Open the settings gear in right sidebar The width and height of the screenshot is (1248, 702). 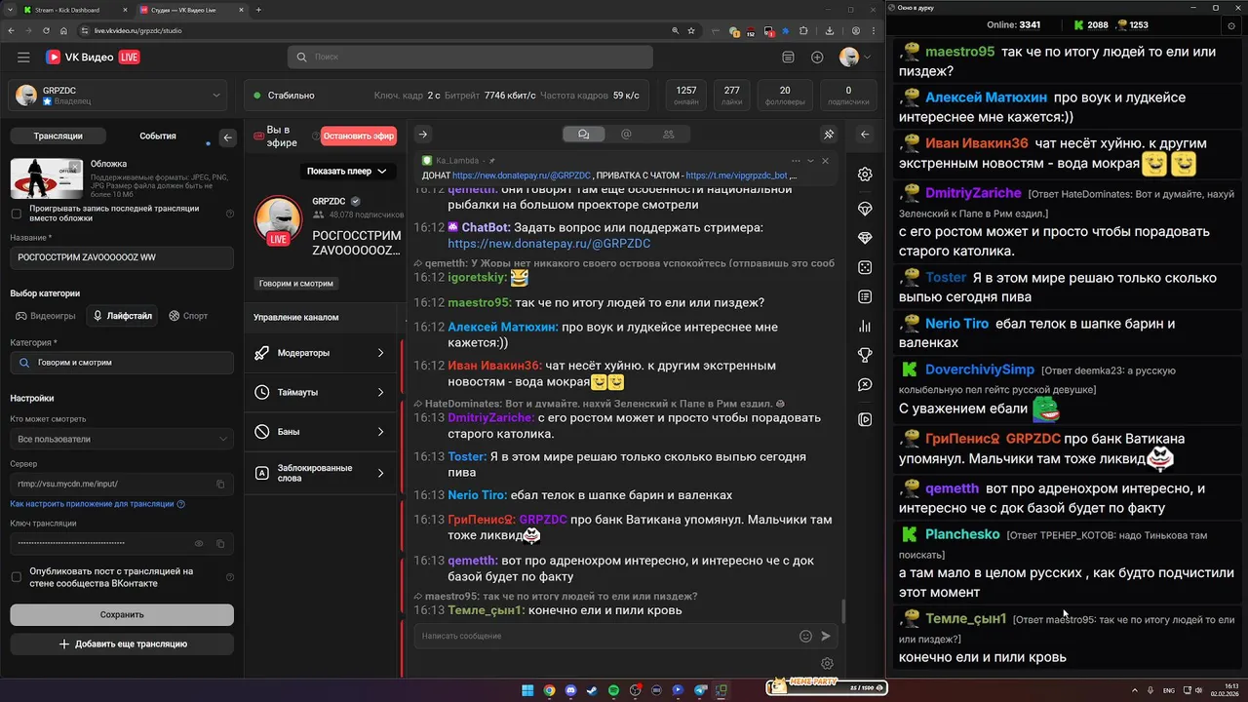(865, 175)
